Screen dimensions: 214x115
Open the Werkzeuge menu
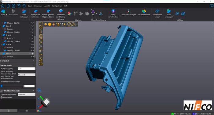38,6
